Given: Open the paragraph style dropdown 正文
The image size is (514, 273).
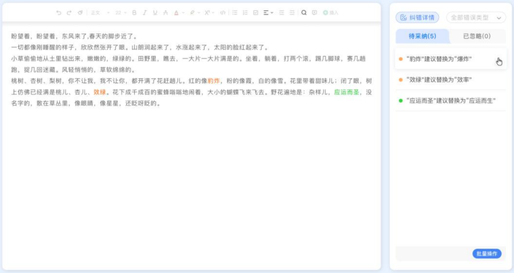Looking at the screenshot, I should (x=100, y=13).
